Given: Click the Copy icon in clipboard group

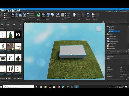Looking at the screenshot, I should pyautogui.click(x=5, y=14).
